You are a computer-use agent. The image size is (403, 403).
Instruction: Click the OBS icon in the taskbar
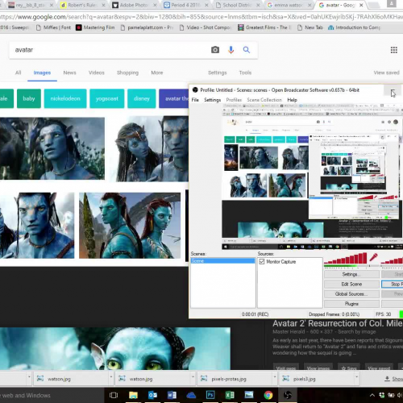click(x=288, y=395)
